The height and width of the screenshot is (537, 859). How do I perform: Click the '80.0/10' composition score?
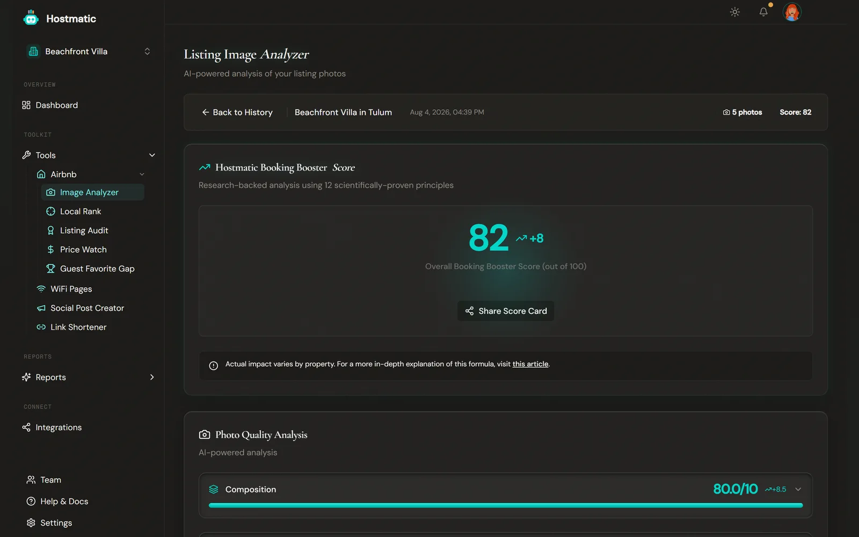tap(735, 489)
